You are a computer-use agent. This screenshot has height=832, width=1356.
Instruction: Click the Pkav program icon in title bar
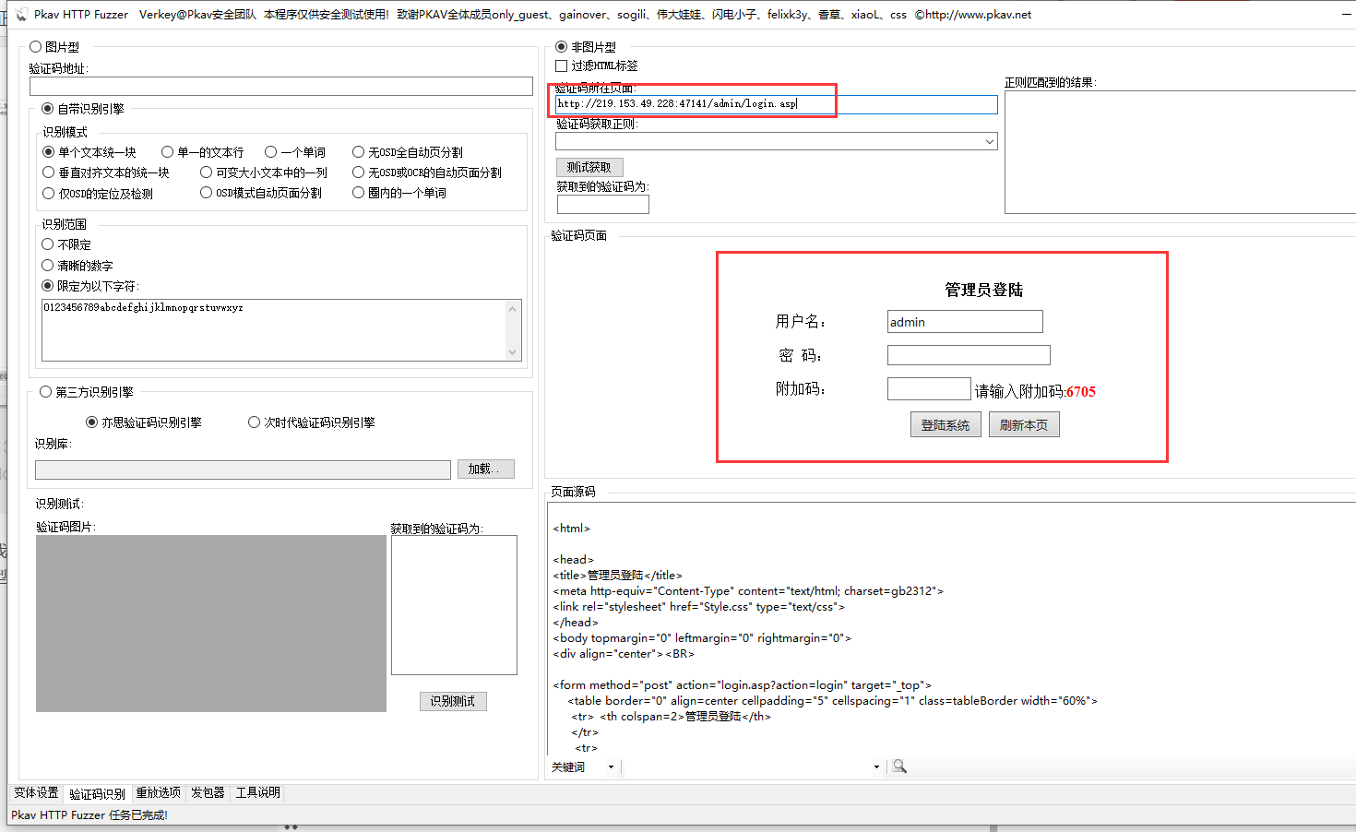tap(20, 14)
